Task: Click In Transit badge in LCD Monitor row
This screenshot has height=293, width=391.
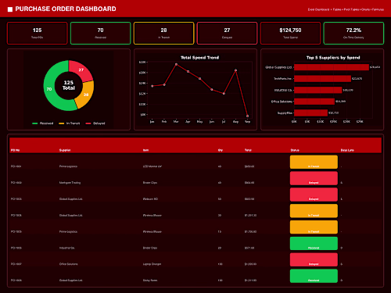Action: pos(314,162)
